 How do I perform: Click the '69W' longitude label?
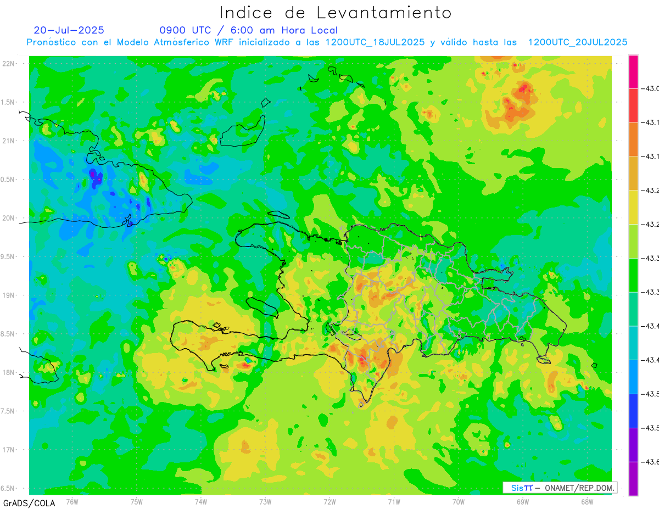coord(522,501)
